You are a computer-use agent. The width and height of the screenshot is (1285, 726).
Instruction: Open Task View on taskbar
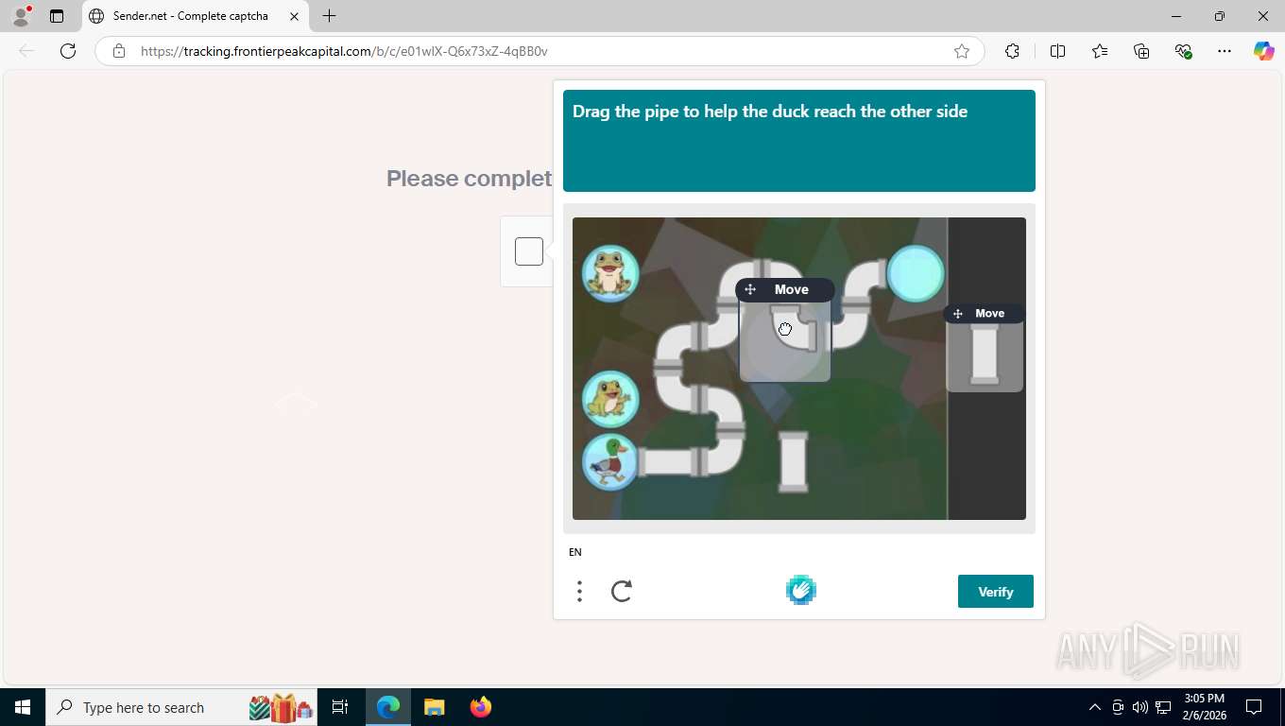[x=340, y=707]
